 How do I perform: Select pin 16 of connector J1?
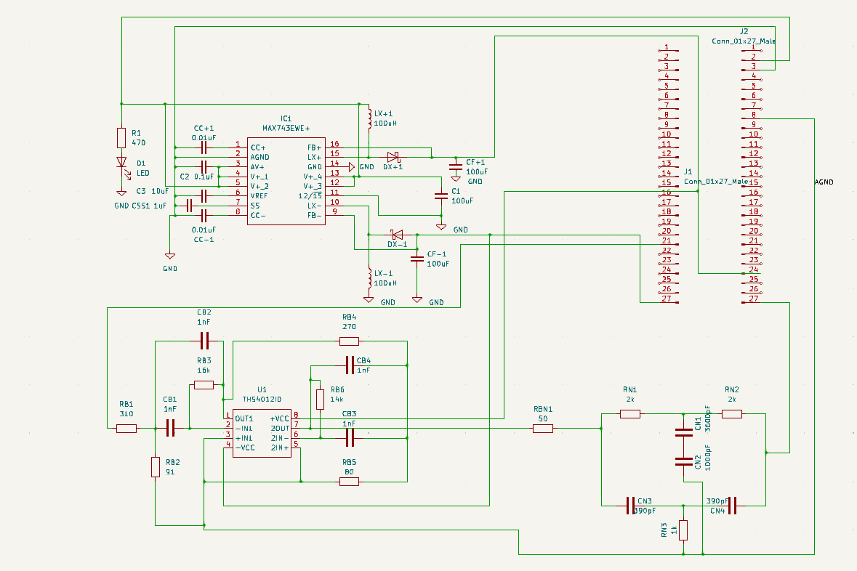(x=669, y=193)
